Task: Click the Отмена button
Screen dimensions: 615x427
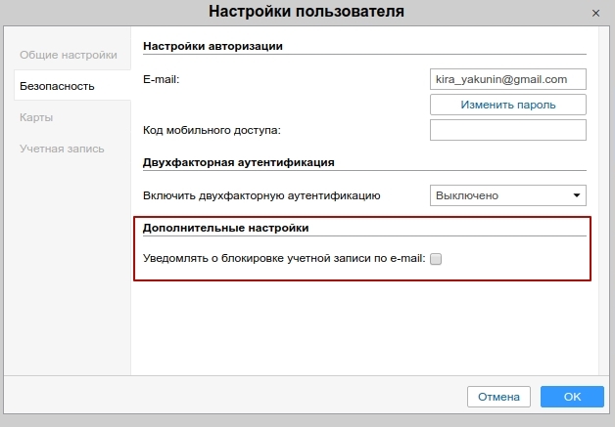Action: (498, 397)
